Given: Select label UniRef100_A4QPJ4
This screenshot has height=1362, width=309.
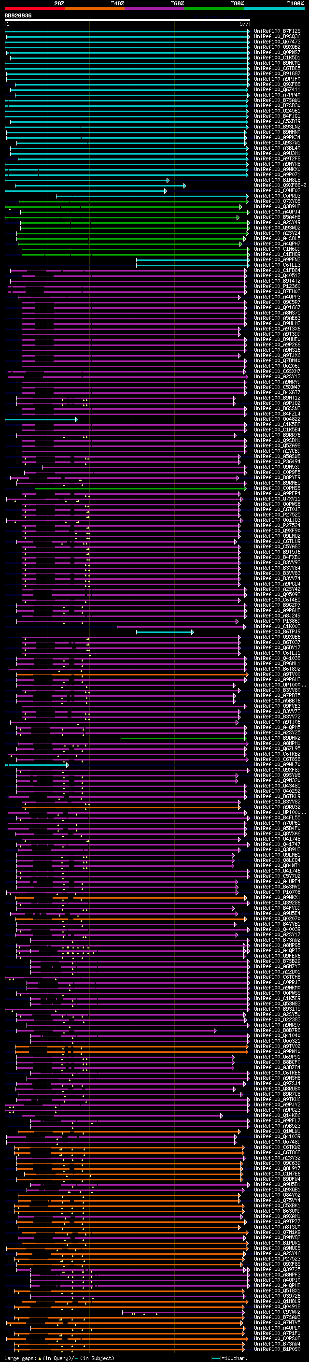Looking at the screenshot, I should (277, 212).
